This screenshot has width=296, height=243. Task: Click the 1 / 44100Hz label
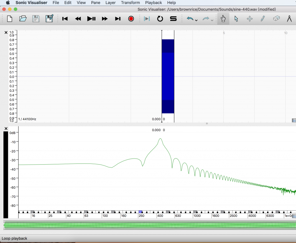click(27, 119)
